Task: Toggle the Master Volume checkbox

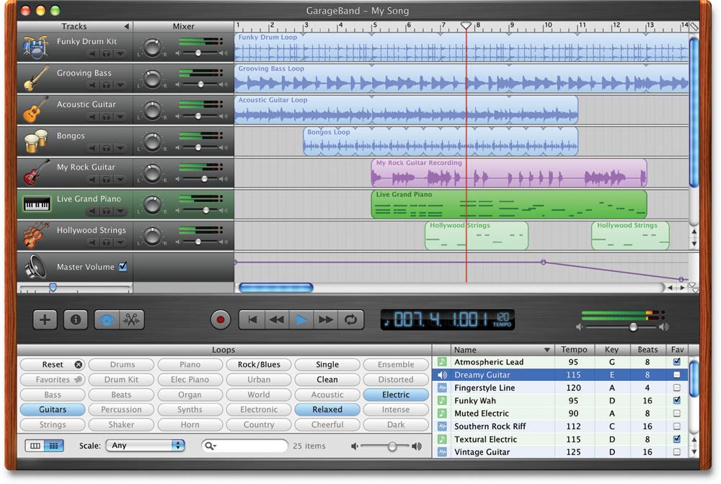Action: 123,266
